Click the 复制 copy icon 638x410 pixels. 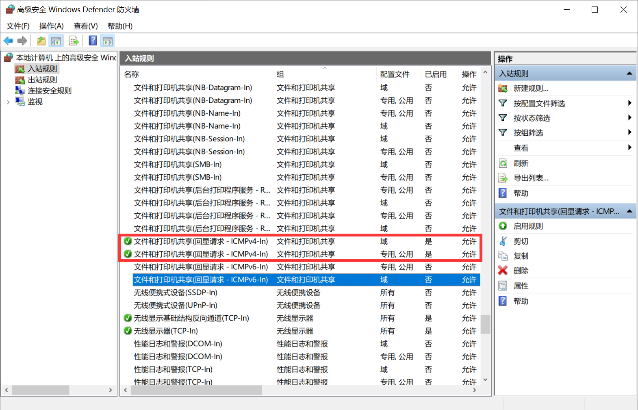point(503,256)
